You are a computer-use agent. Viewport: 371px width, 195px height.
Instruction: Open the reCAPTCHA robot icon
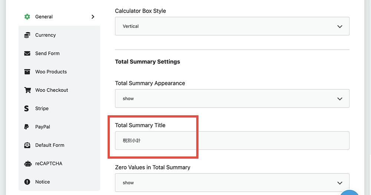pos(28,163)
